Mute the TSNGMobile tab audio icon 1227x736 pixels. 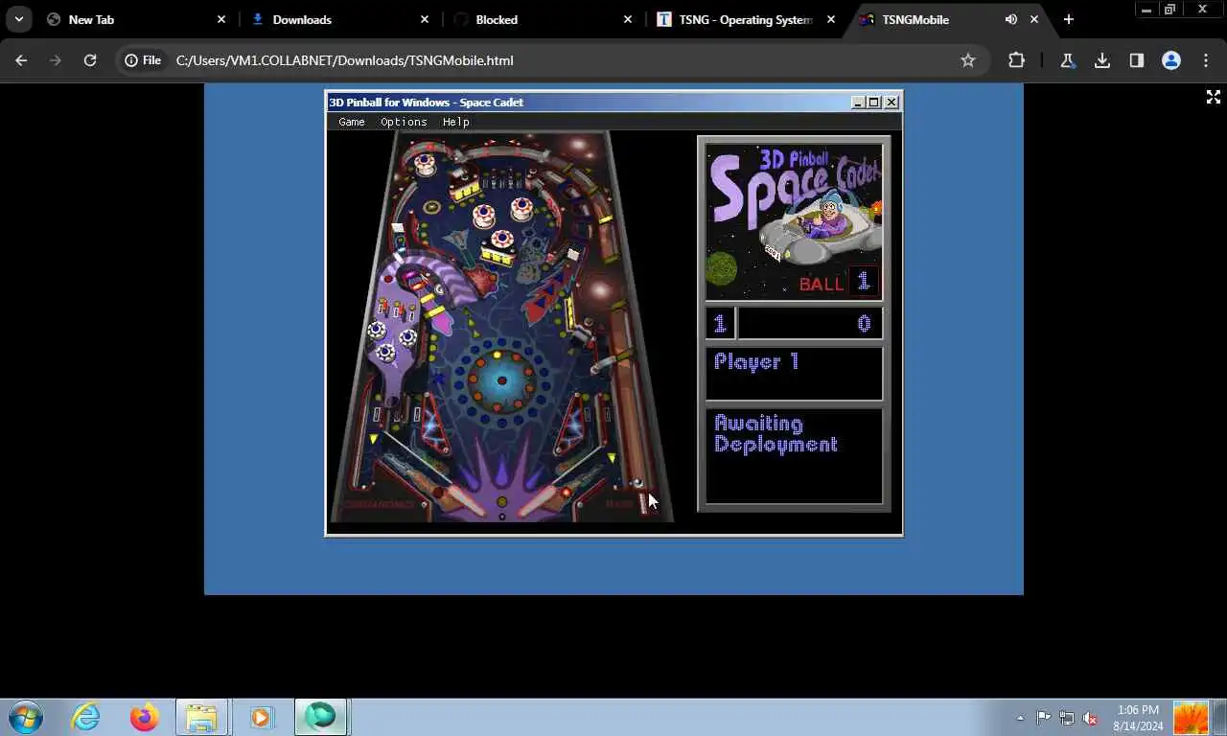[x=1010, y=19]
